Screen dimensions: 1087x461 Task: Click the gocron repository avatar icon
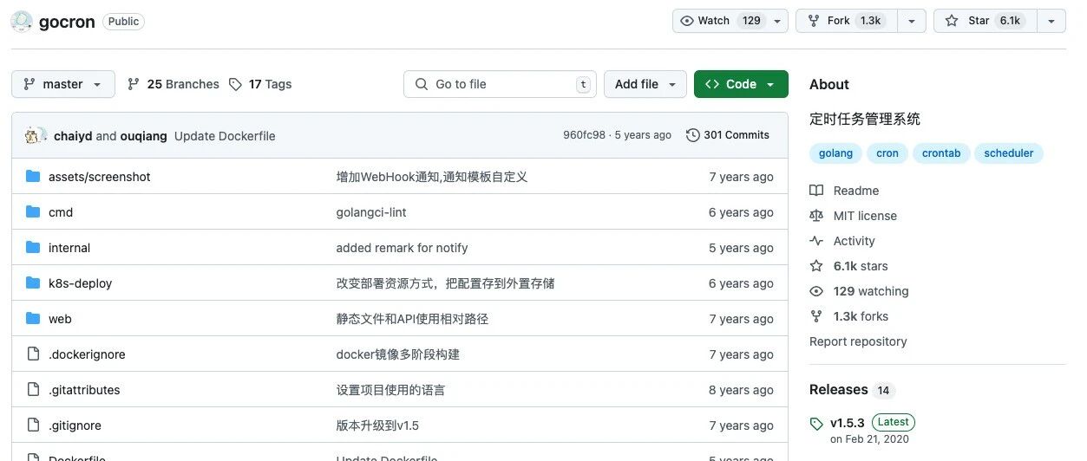coord(22,22)
